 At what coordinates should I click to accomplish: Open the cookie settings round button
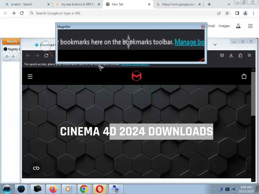click(x=36, y=168)
